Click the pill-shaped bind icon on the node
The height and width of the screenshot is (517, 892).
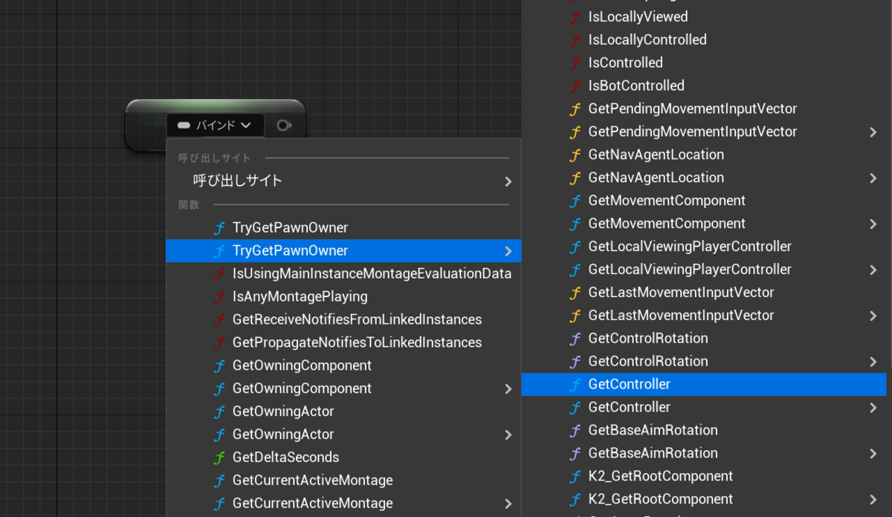click(x=184, y=125)
